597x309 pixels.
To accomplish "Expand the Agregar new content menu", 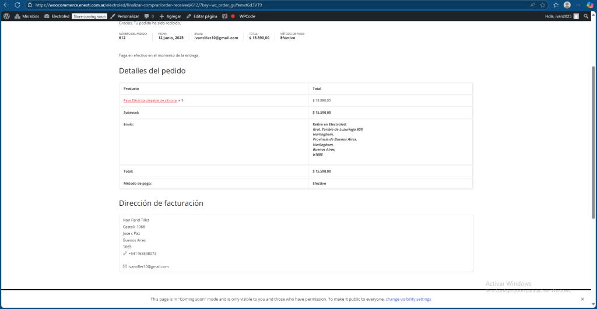I will (170, 16).
